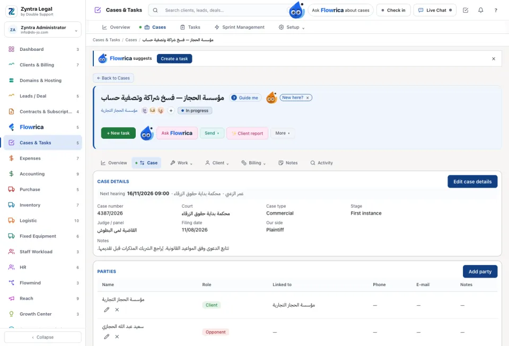Dismiss the New here tip
The image size is (509, 346).
[308, 97]
